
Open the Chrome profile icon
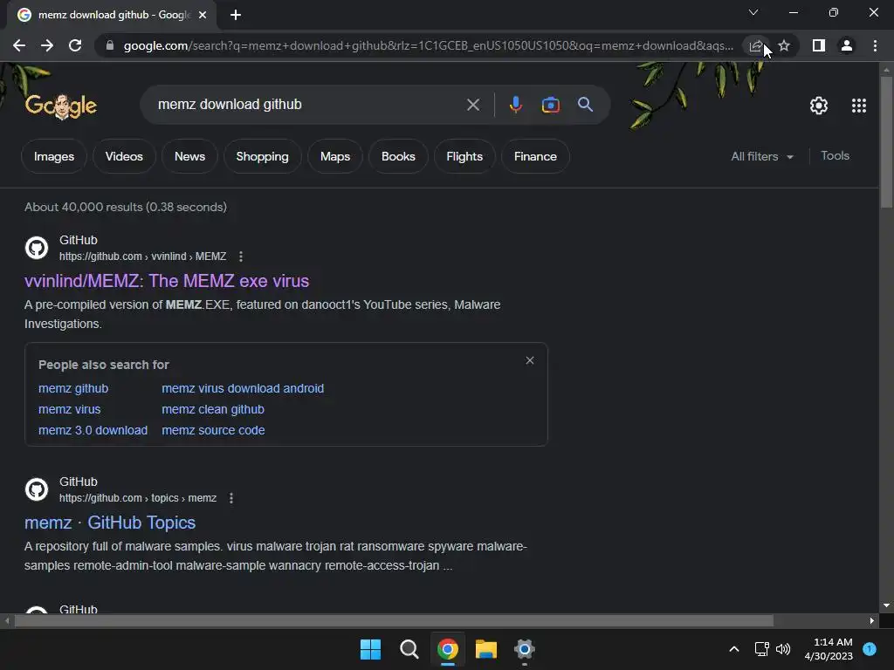[847, 45]
